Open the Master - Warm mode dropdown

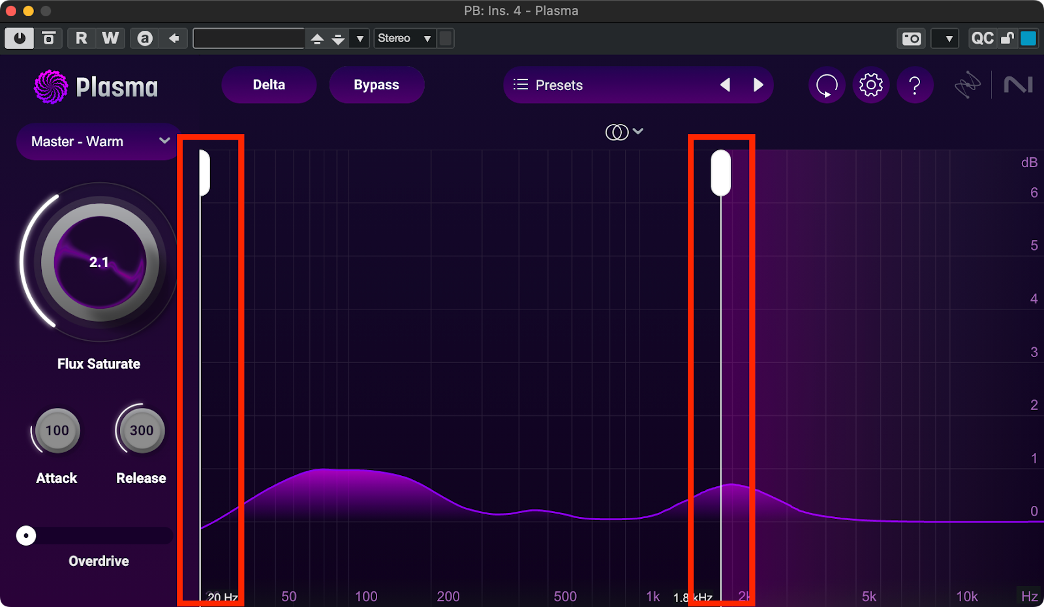(x=100, y=142)
